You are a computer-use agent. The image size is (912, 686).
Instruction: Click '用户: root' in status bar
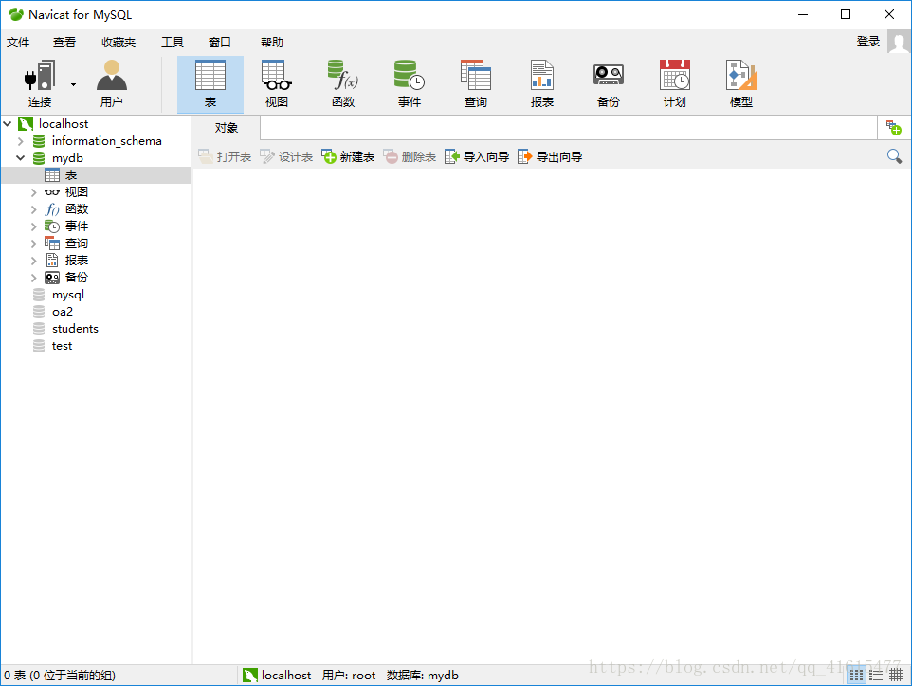pyautogui.click(x=349, y=675)
